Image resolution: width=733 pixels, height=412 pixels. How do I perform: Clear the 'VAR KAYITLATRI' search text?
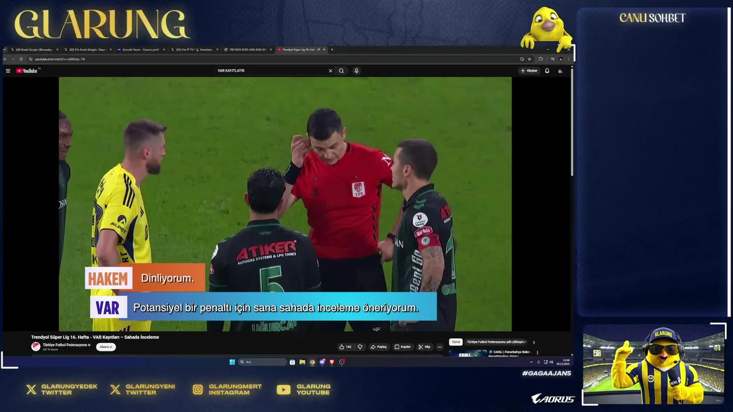[x=330, y=71]
